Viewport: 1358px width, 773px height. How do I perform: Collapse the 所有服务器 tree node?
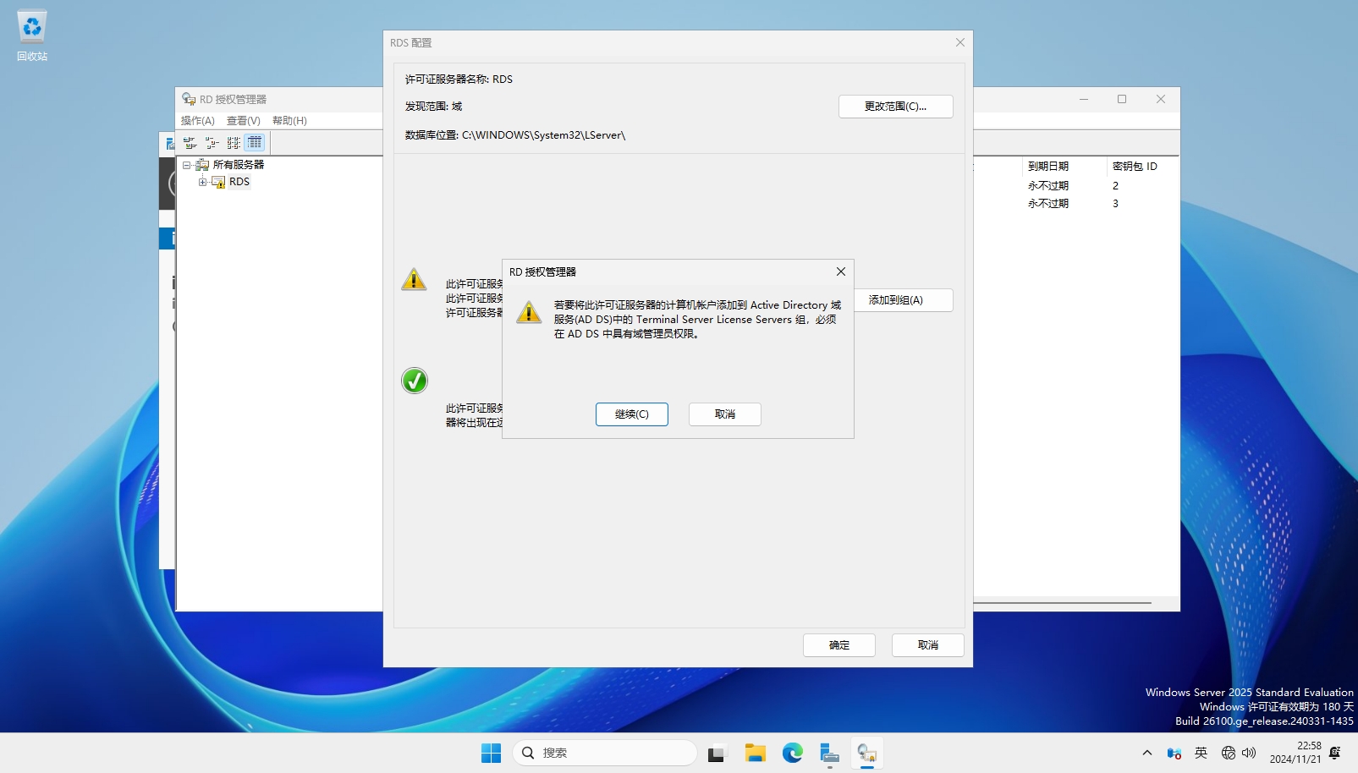coord(187,165)
